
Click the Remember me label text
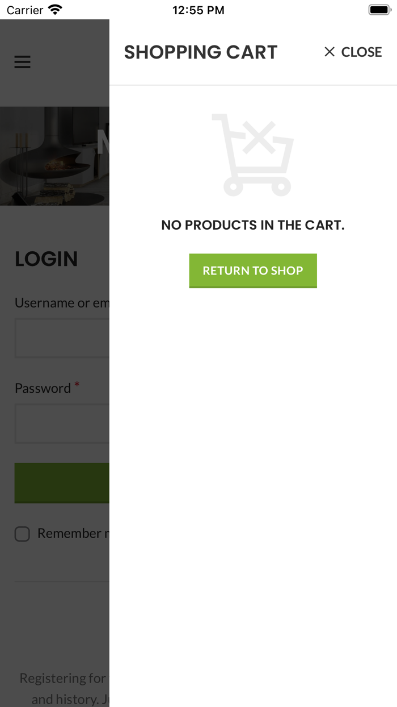click(x=73, y=534)
